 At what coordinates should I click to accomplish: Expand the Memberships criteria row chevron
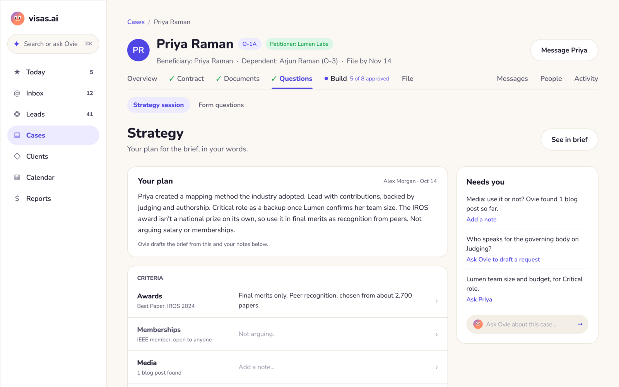(x=437, y=334)
